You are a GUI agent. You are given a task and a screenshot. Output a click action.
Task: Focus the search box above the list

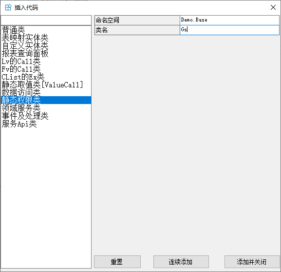pyautogui.click(x=46, y=21)
